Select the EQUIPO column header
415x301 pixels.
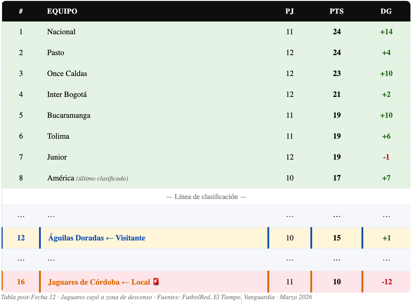tap(62, 11)
